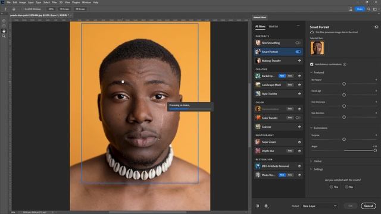
Task: Switch to the Wait list tab
Action: (x=273, y=26)
